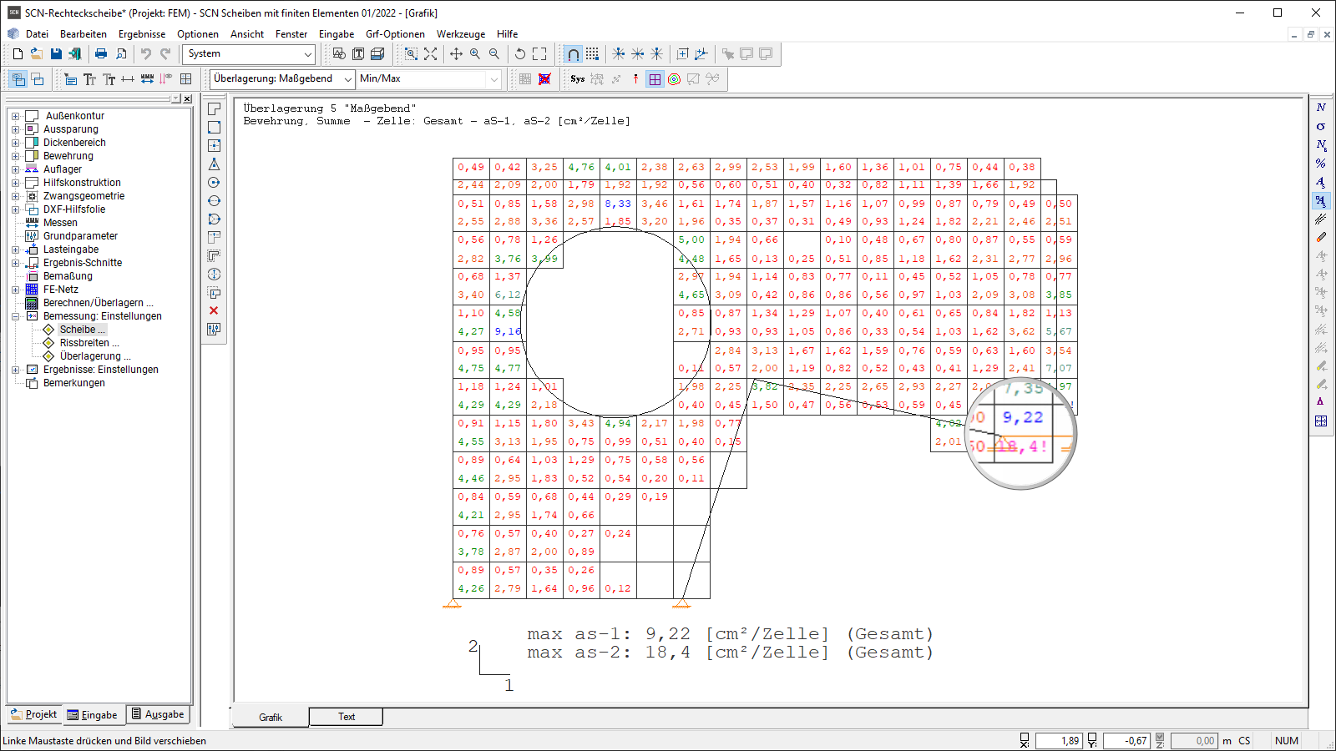Click the X coordinate field showing 1,89

[1059, 740]
